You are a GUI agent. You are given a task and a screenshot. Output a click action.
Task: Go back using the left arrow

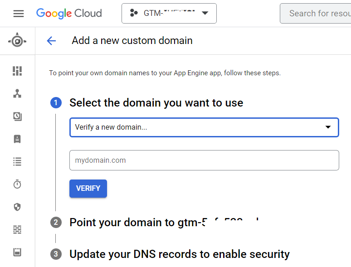click(51, 41)
